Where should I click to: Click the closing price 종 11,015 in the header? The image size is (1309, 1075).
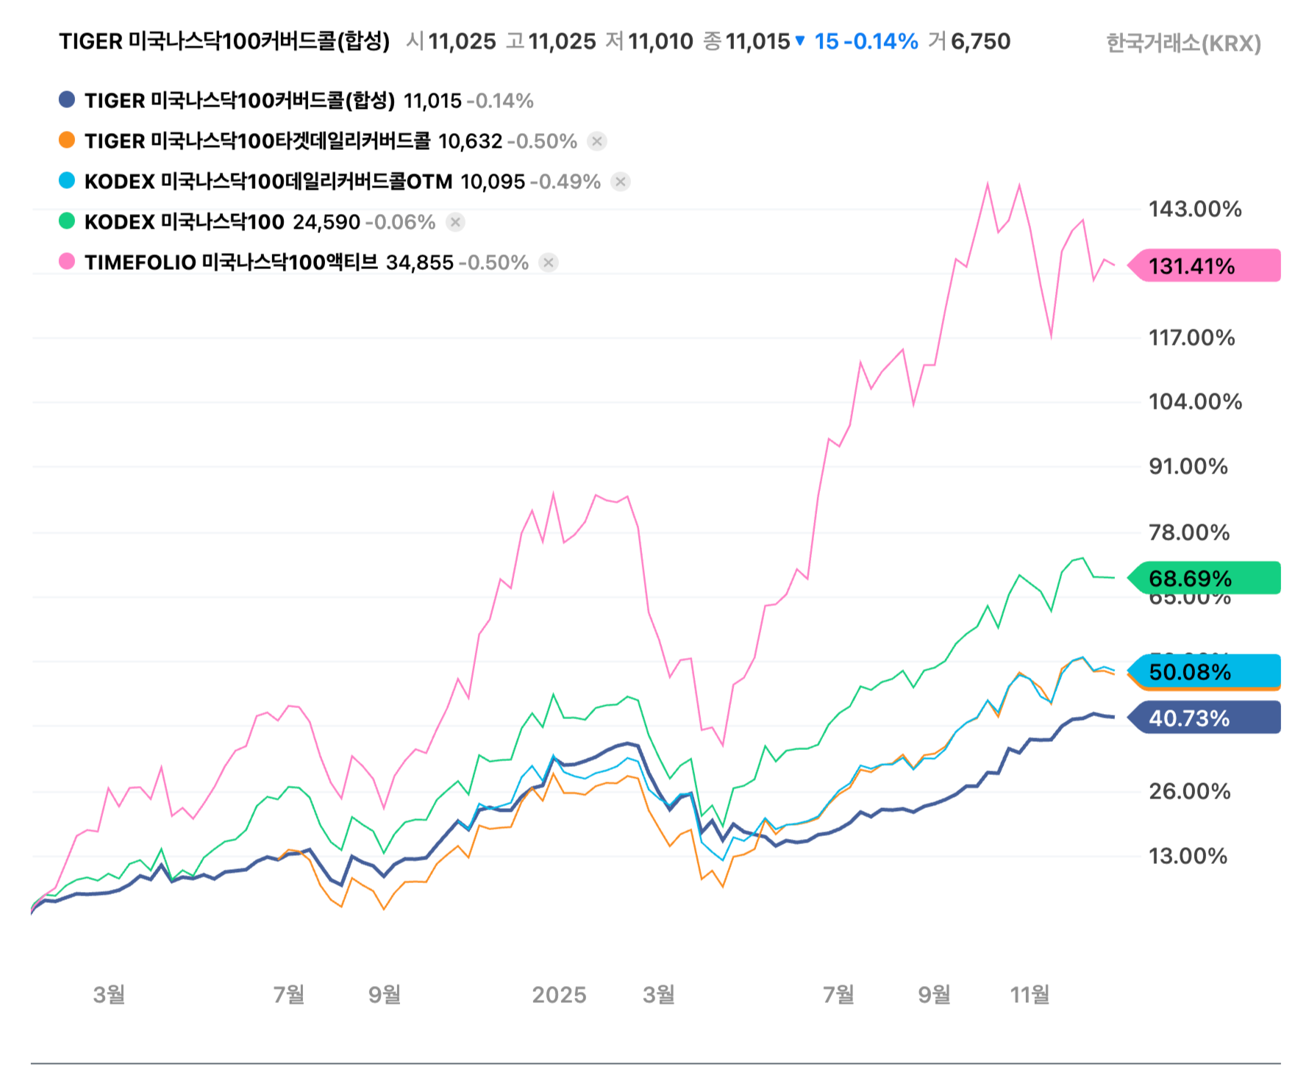(x=746, y=41)
